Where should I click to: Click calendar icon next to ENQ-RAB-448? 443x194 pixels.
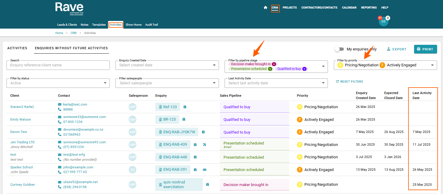[x=195, y=157]
